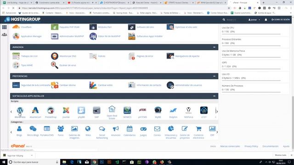The width and height of the screenshot is (294, 165).
Task: Collapse the Preferencias section
Action: coord(214,76)
